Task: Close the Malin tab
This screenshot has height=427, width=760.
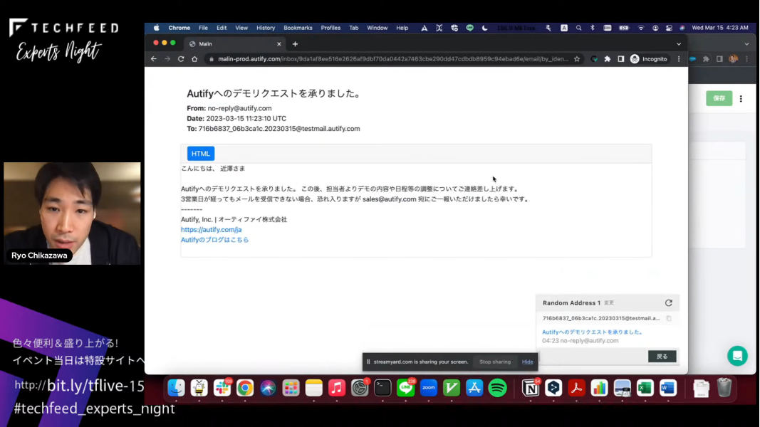Action: (x=279, y=44)
